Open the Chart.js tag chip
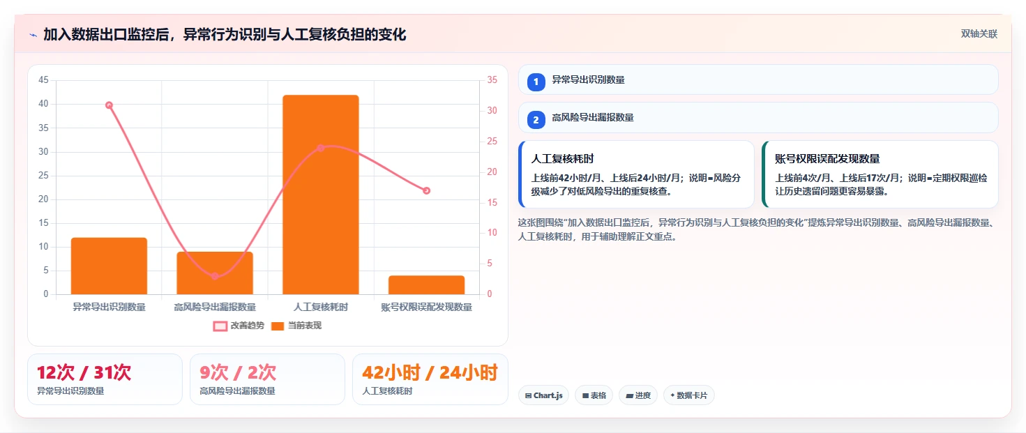The height and width of the screenshot is (433, 1026). click(543, 395)
